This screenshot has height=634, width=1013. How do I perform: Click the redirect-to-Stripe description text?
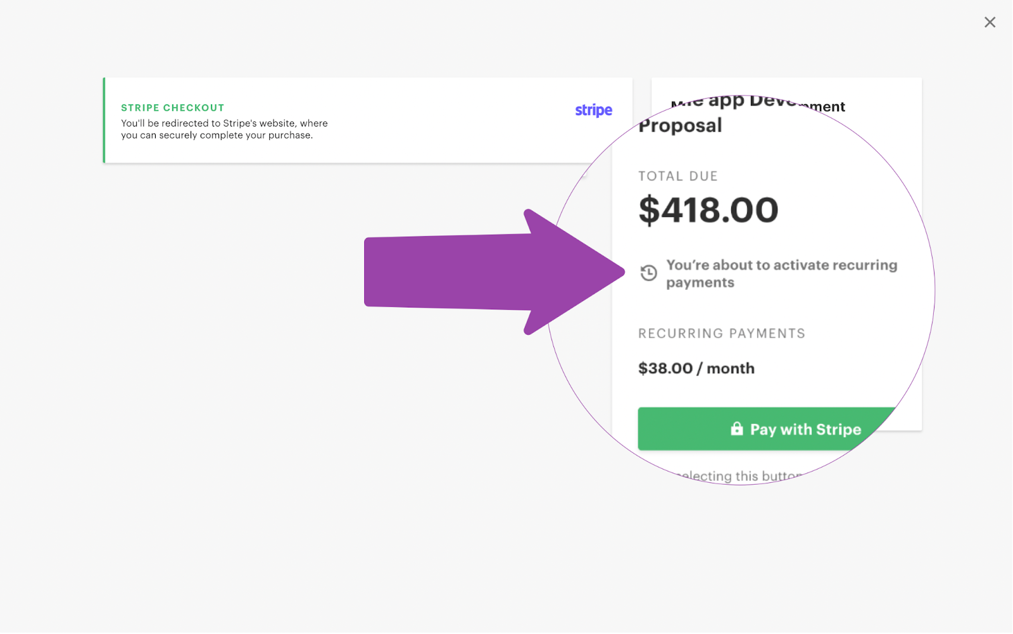(x=224, y=129)
